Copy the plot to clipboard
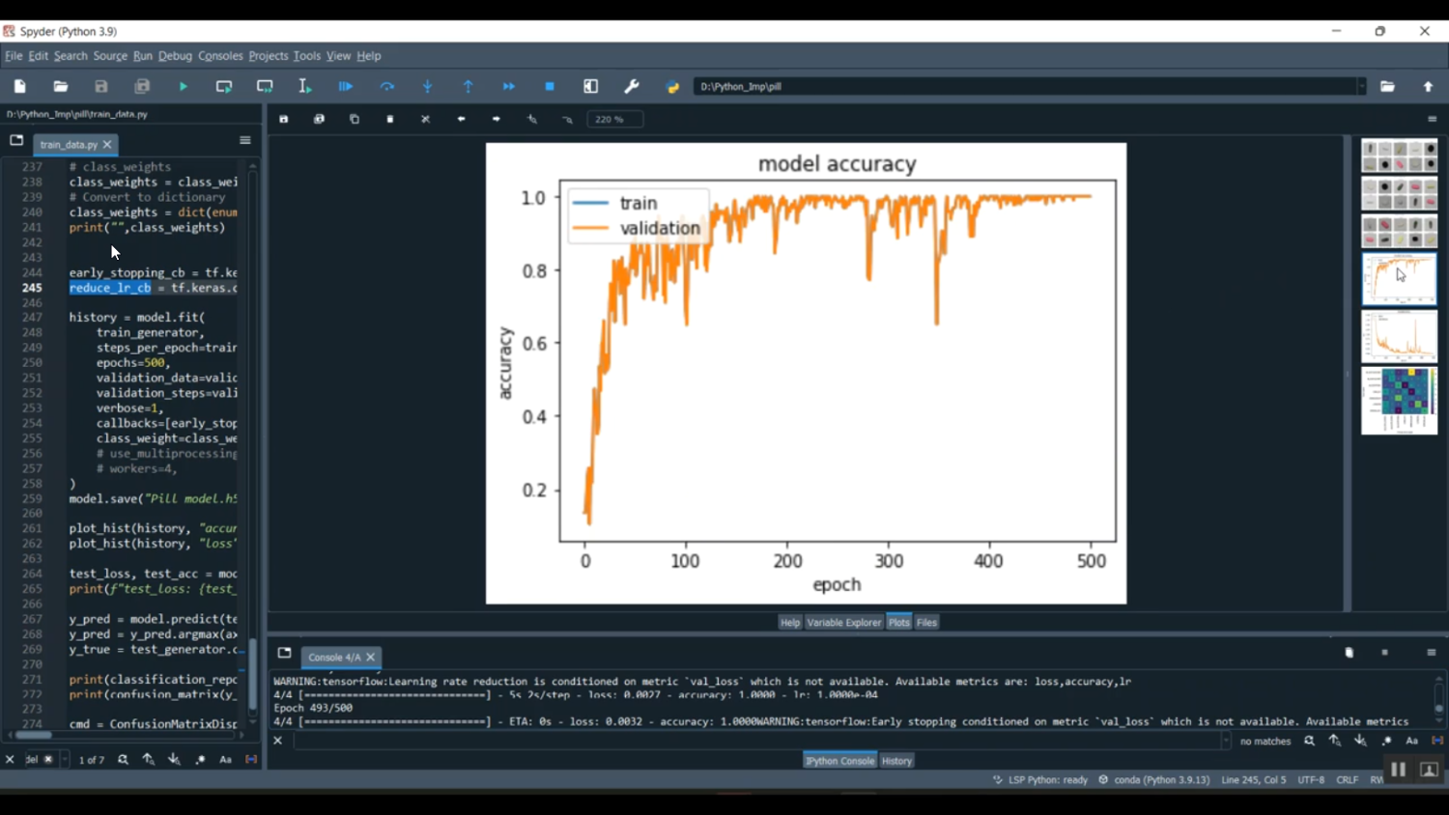Viewport: 1449px width, 815px height. [355, 120]
